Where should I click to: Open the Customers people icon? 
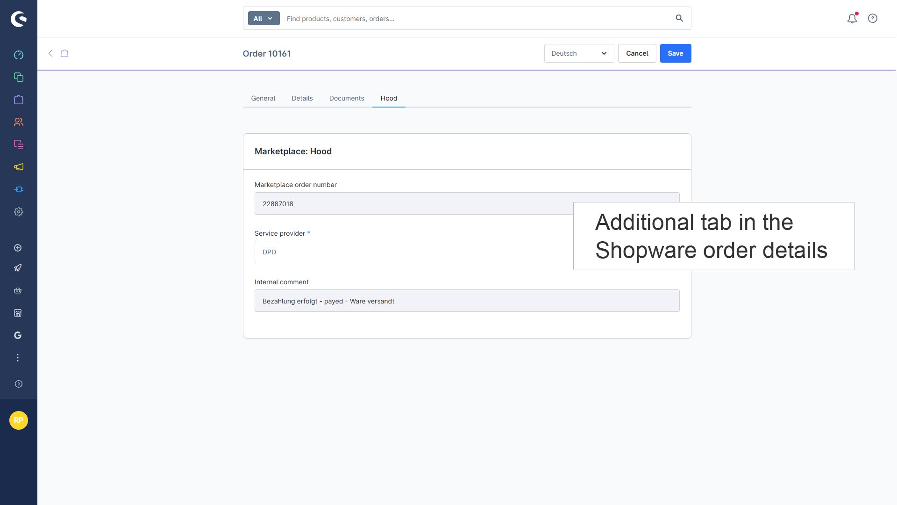[x=19, y=122]
